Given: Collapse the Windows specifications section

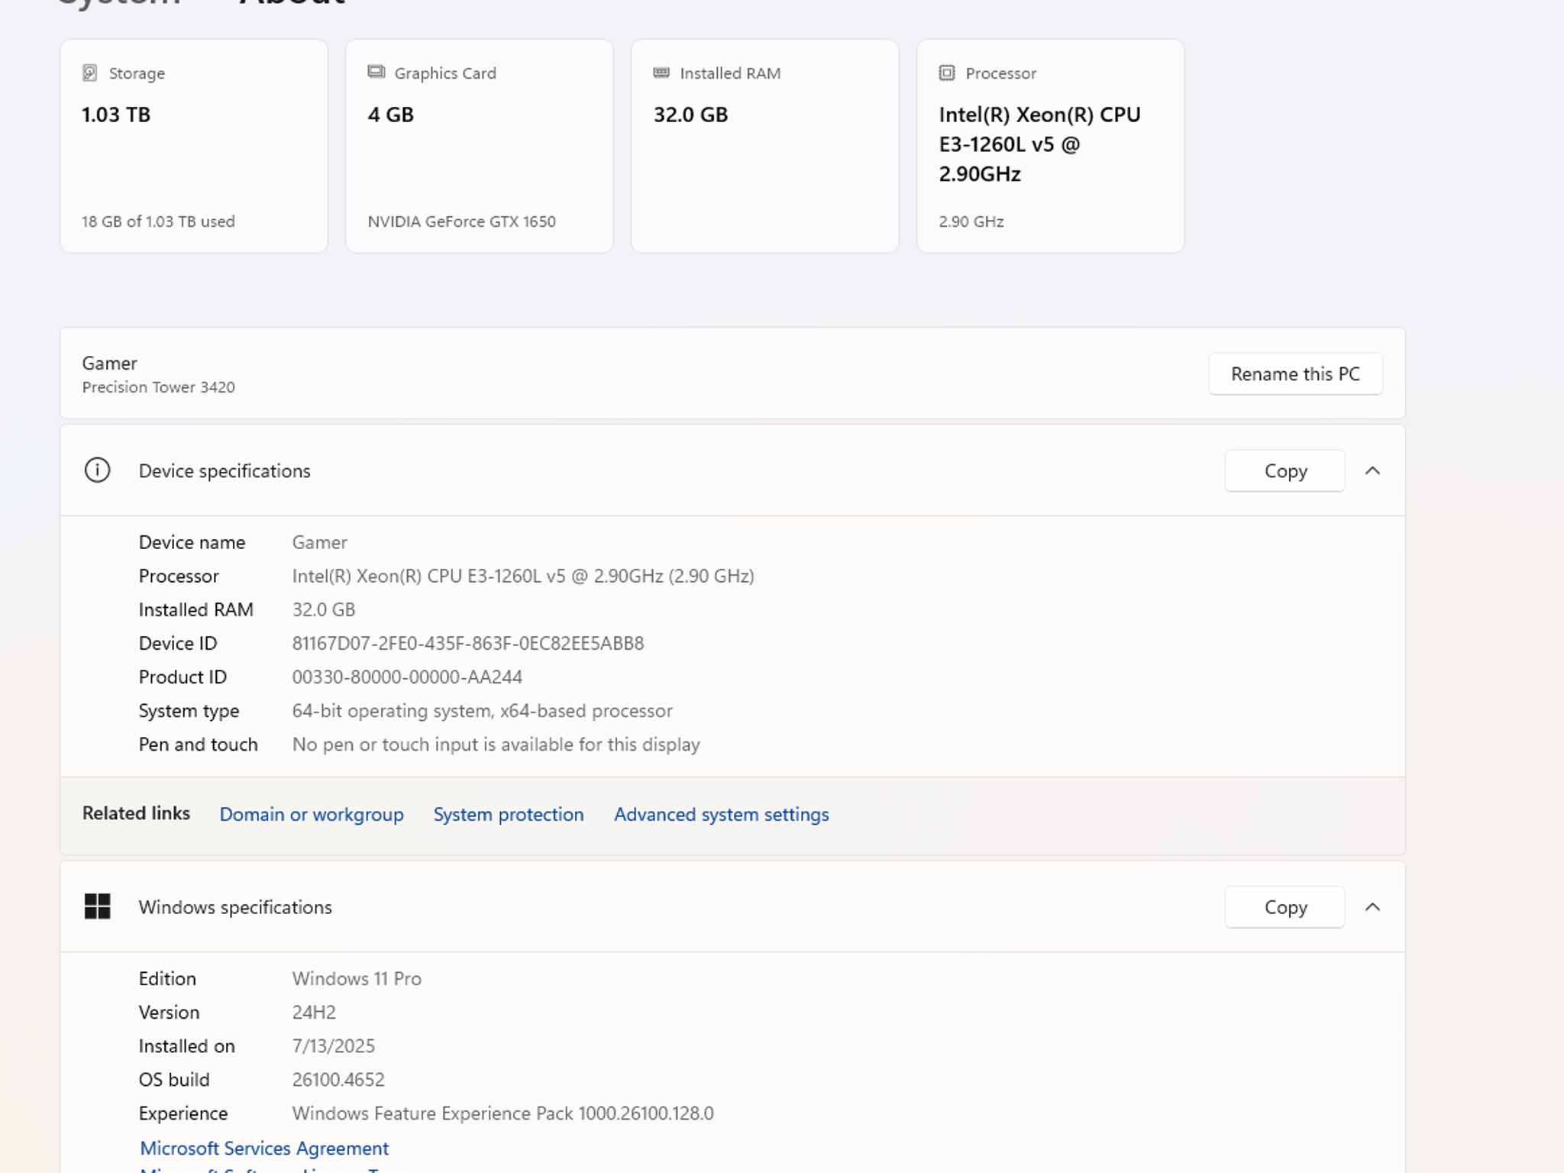Looking at the screenshot, I should click(x=1372, y=906).
